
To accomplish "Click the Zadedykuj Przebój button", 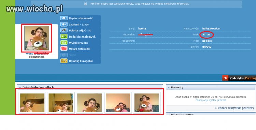I will 239,78.
